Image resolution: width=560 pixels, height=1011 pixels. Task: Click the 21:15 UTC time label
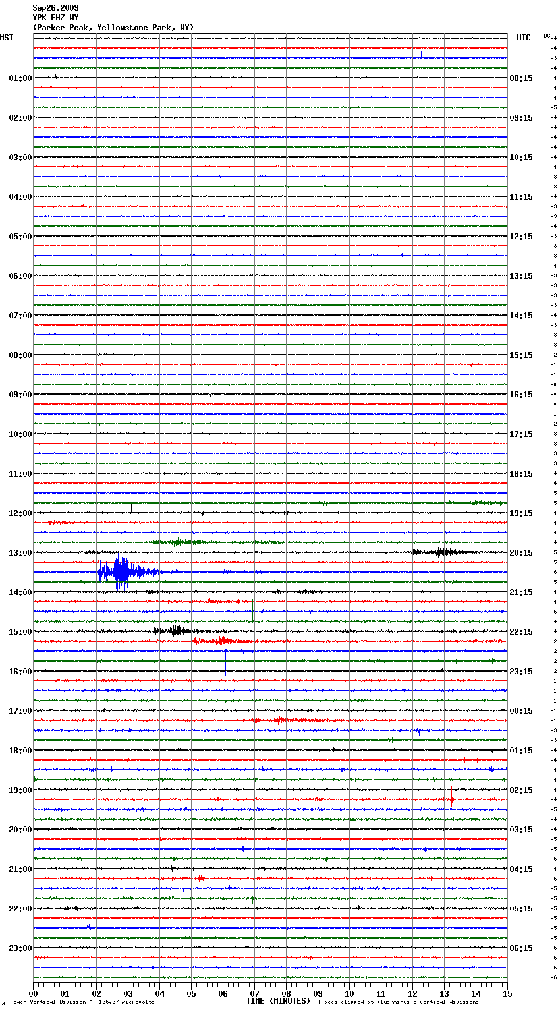tap(521, 592)
